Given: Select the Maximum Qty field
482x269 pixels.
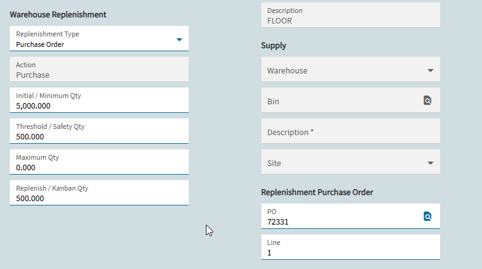Looking at the screenshot, I should (x=99, y=162).
